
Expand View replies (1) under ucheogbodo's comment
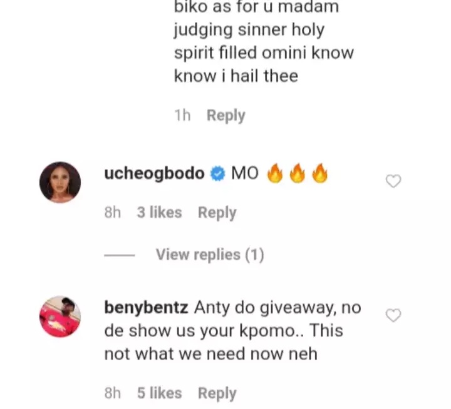pos(210,255)
